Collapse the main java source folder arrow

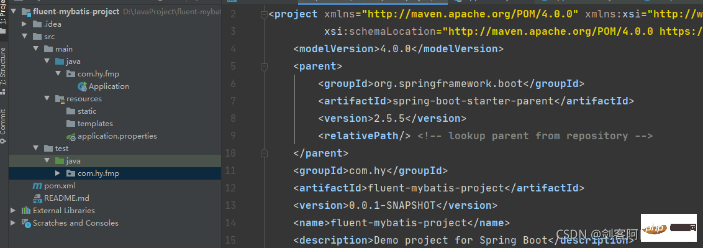point(47,62)
